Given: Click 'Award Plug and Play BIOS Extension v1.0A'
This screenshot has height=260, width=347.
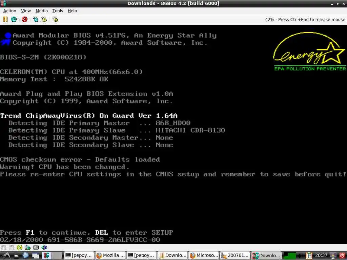Looking at the screenshot, I should pyautogui.click(x=86, y=94).
